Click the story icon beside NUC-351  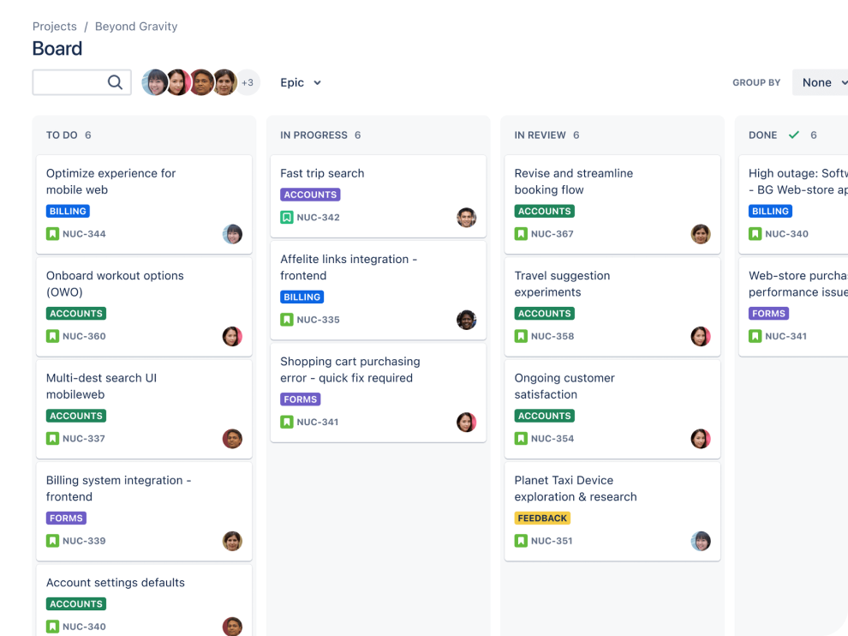[521, 541]
